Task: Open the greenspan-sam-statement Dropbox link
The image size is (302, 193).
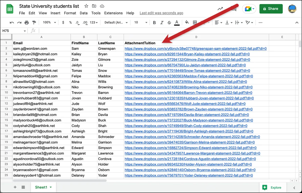Action: [196, 49]
